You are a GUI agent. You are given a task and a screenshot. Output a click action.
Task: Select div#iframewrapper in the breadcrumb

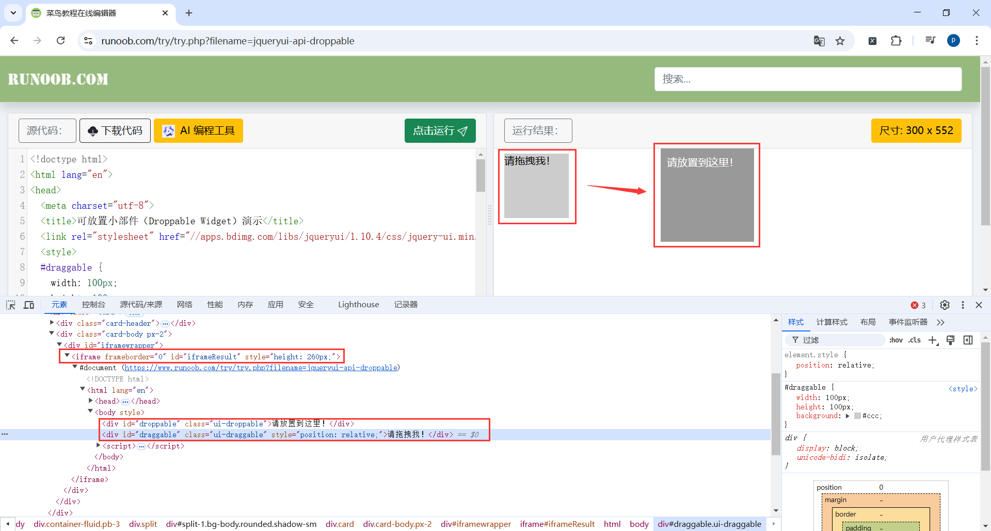[476, 524]
